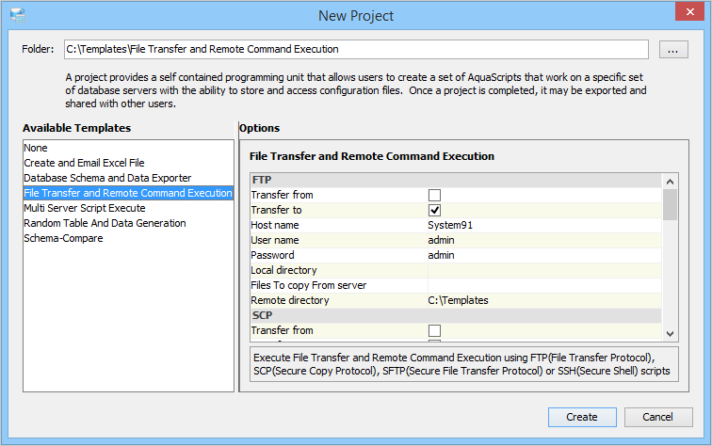Click the Host name value field
The width and height of the screenshot is (712, 446).
coord(543,225)
